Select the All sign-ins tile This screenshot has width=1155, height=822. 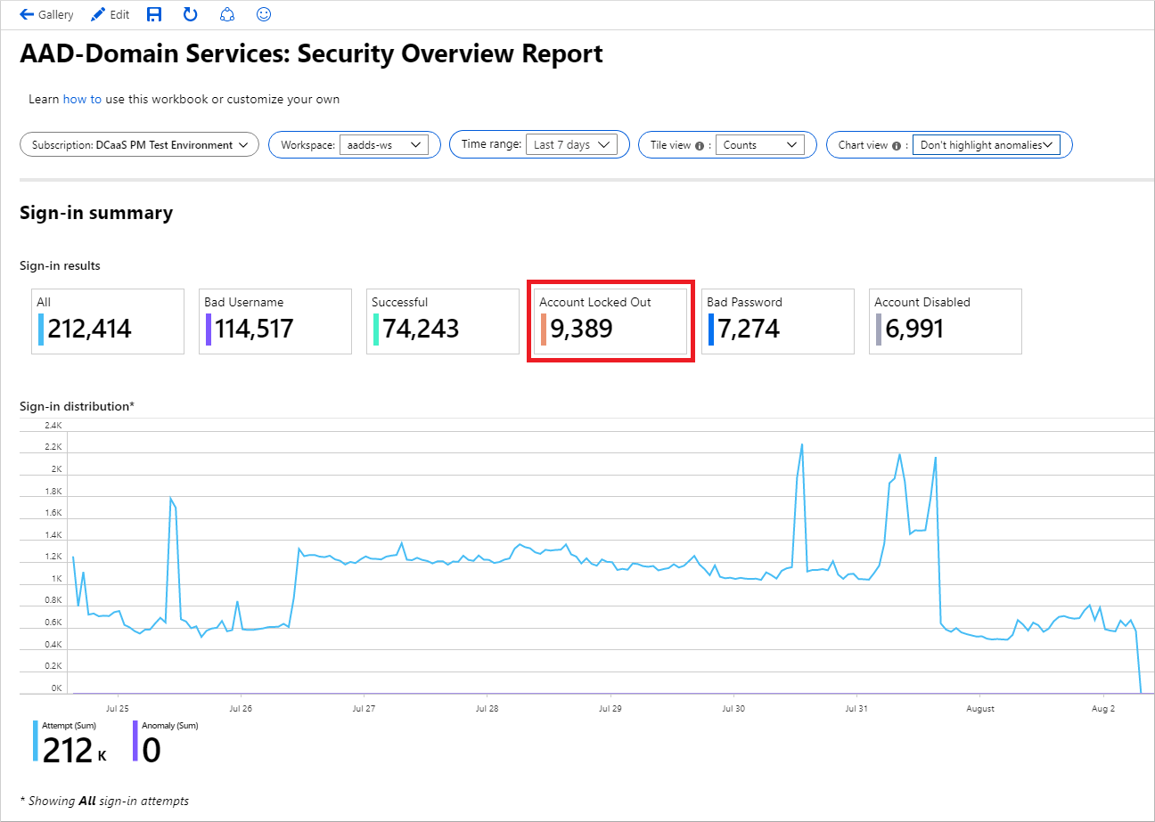pos(107,321)
